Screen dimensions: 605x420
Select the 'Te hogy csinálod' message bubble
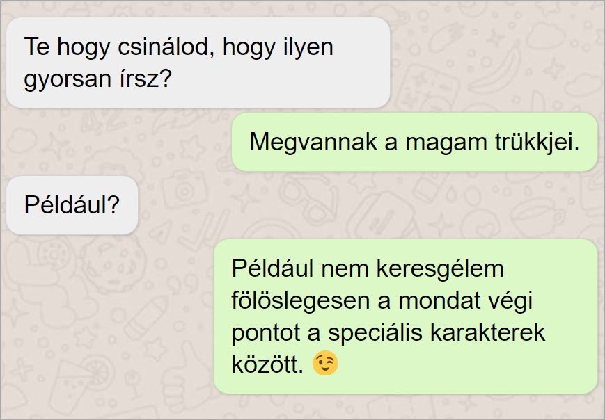coord(198,63)
